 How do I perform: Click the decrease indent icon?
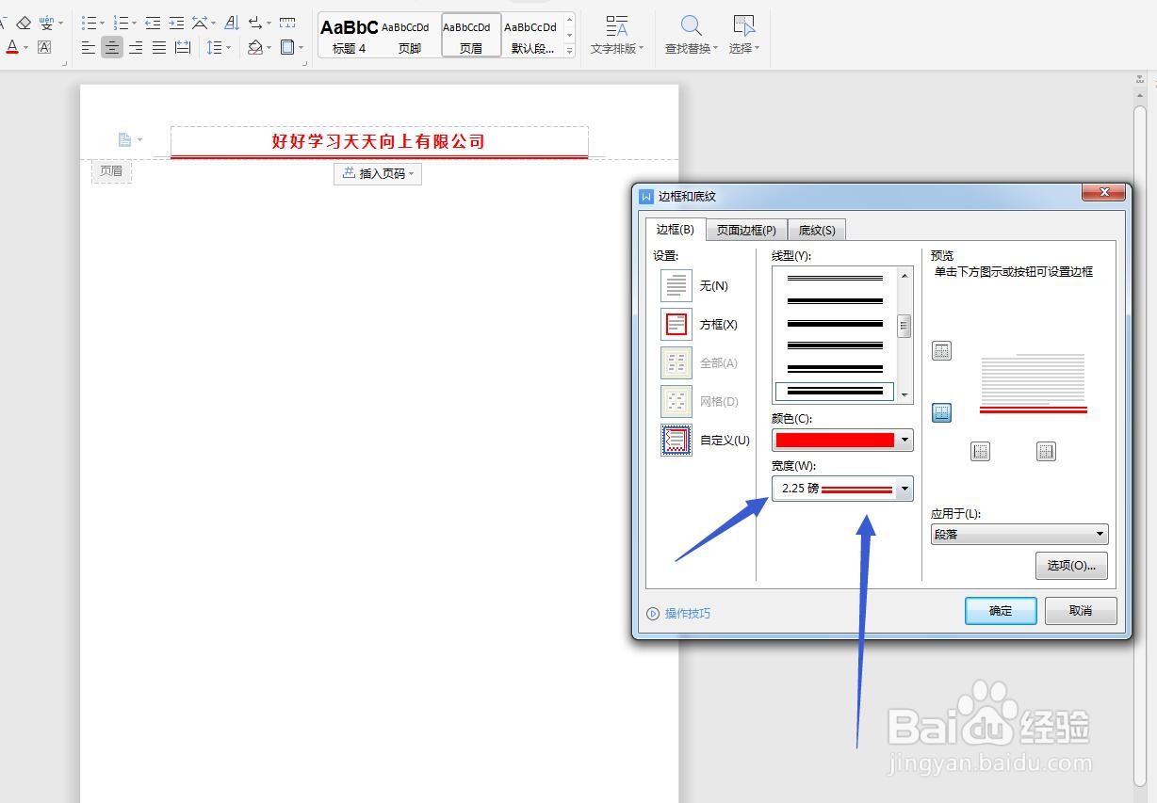pos(152,24)
